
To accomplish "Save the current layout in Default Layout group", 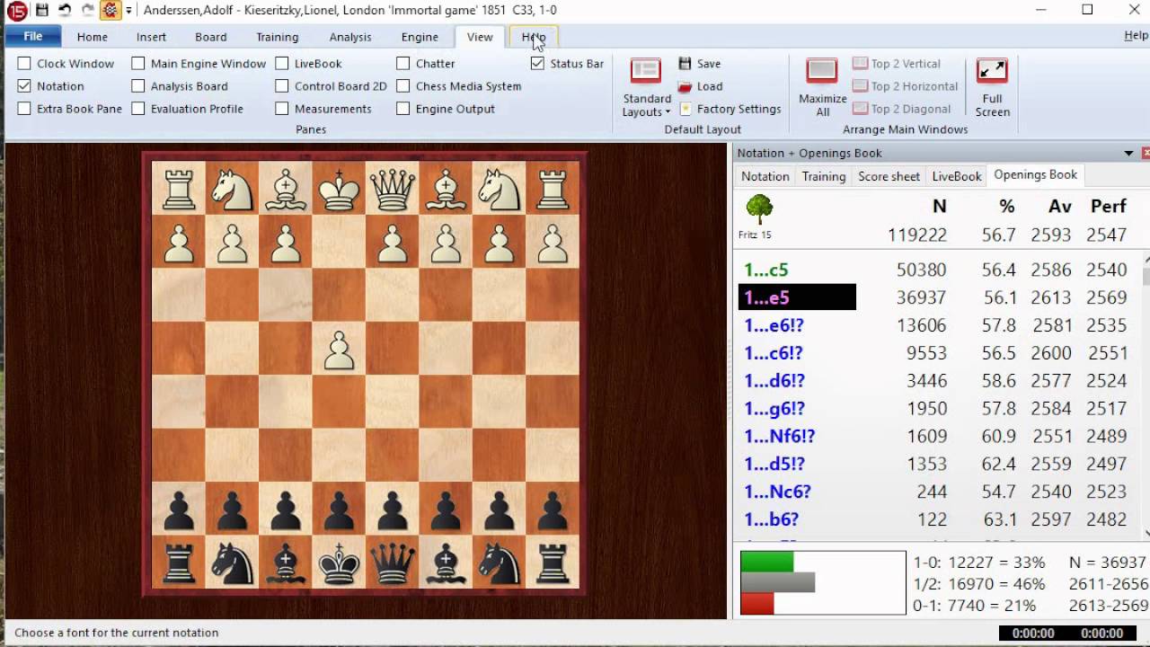I will point(700,64).
